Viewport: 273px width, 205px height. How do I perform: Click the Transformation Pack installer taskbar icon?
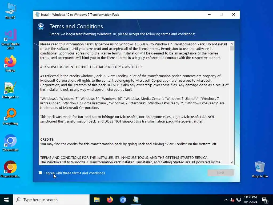click(x=136, y=200)
